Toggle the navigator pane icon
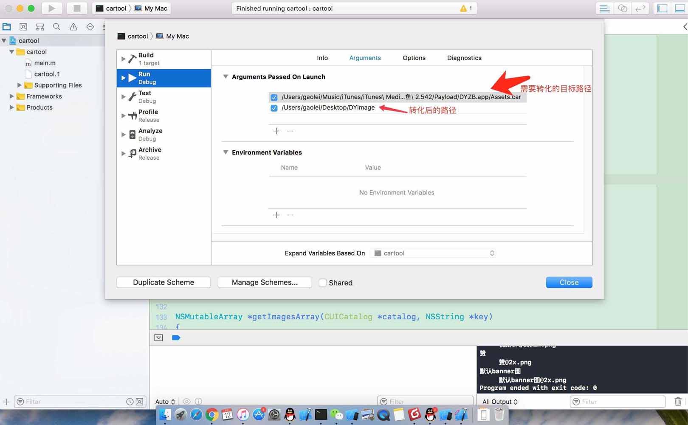This screenshot has height=425, width=688. point(662,8)
